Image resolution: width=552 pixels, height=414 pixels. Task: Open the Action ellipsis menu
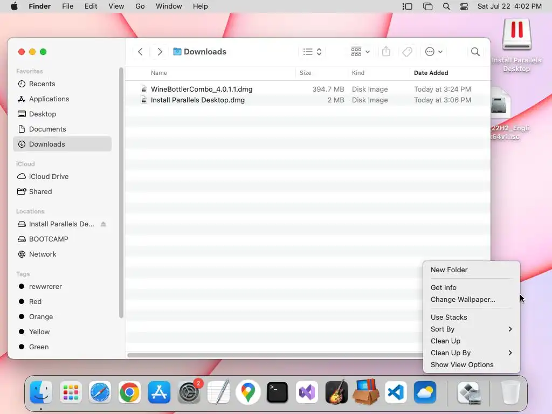tap(434, 52)
